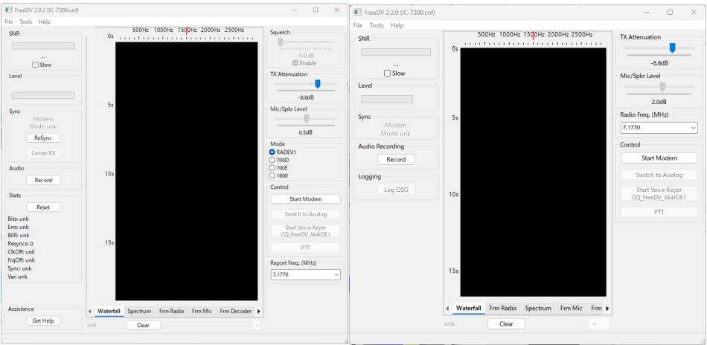
Task: Click 'Resyncs: 0' stat in 2.0.2
Action: tap(21, 244)
